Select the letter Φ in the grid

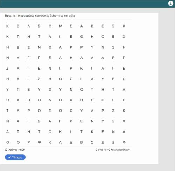(124, 142)
